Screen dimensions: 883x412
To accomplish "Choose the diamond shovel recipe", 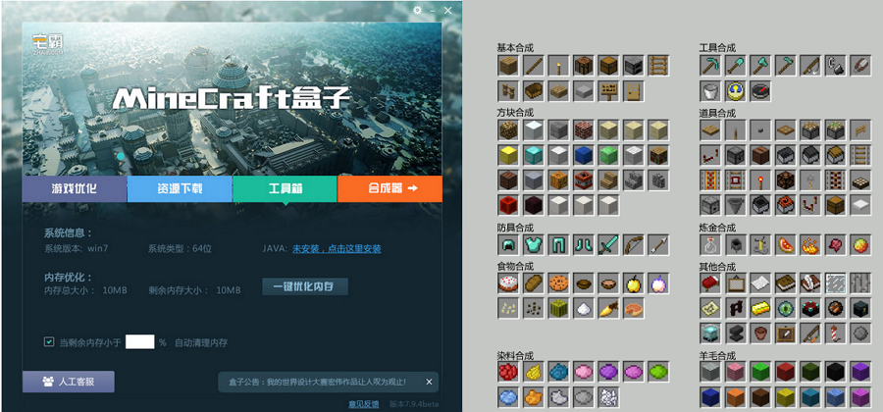I will click(736, 66).
